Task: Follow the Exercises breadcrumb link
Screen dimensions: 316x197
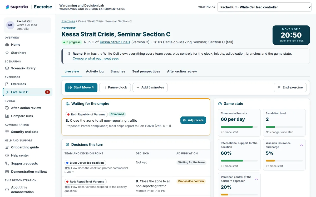Action: [x=68, y=21]
